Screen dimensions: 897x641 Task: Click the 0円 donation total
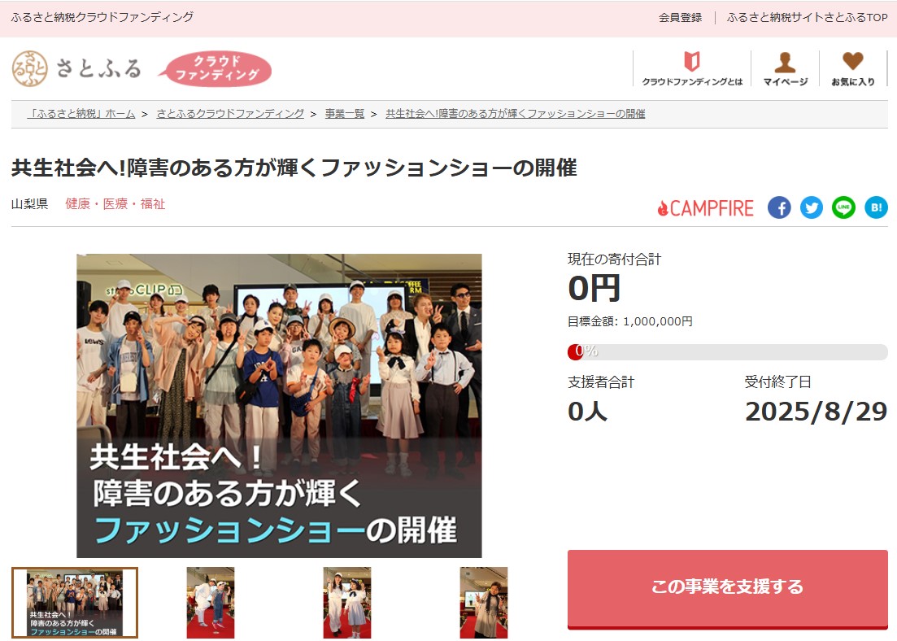(594, 288)
